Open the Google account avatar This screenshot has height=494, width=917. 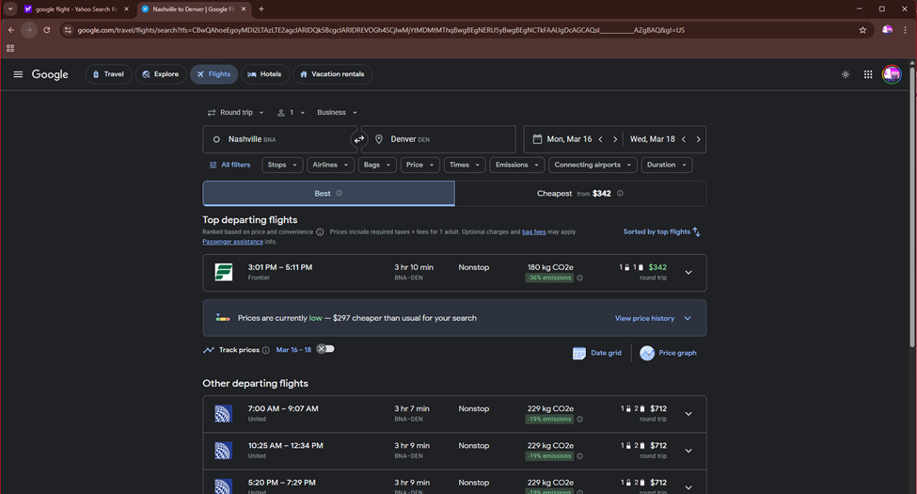[x=892, y=74]
